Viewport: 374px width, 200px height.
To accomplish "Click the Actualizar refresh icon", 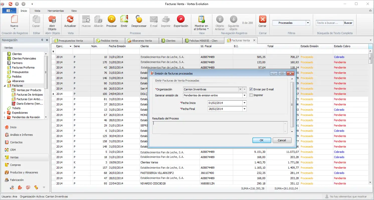I will tap(70, 19).
